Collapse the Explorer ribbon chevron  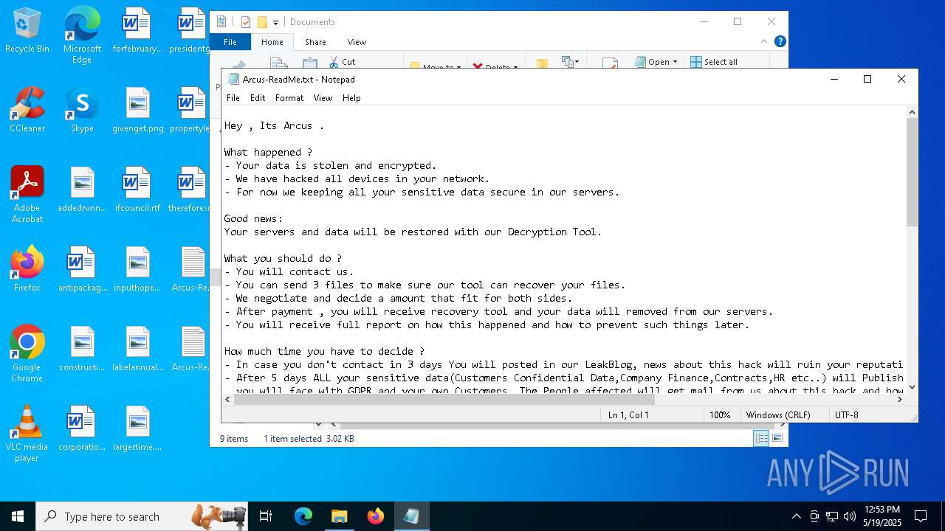pyautogui.click(x=766, y=42)
